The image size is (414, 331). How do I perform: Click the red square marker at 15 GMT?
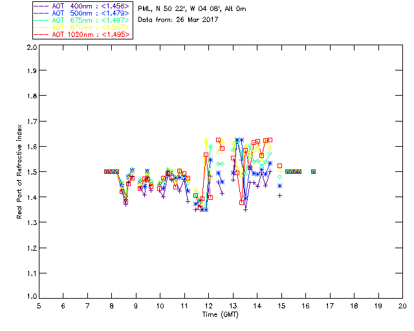(280, 165)
